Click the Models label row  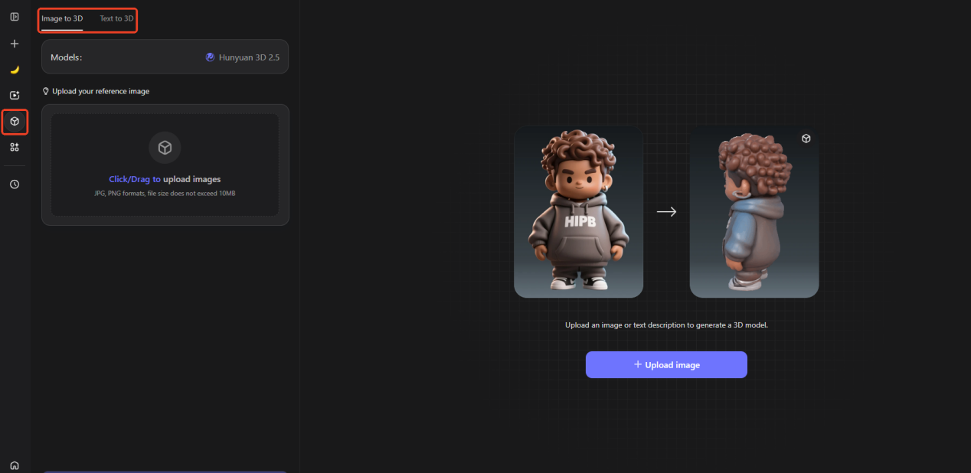pos(66,57)
